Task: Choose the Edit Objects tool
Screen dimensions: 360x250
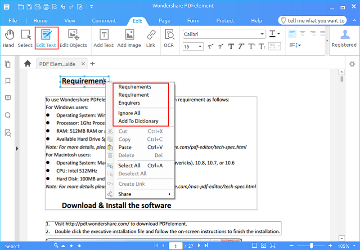Action: click(73, 39)
